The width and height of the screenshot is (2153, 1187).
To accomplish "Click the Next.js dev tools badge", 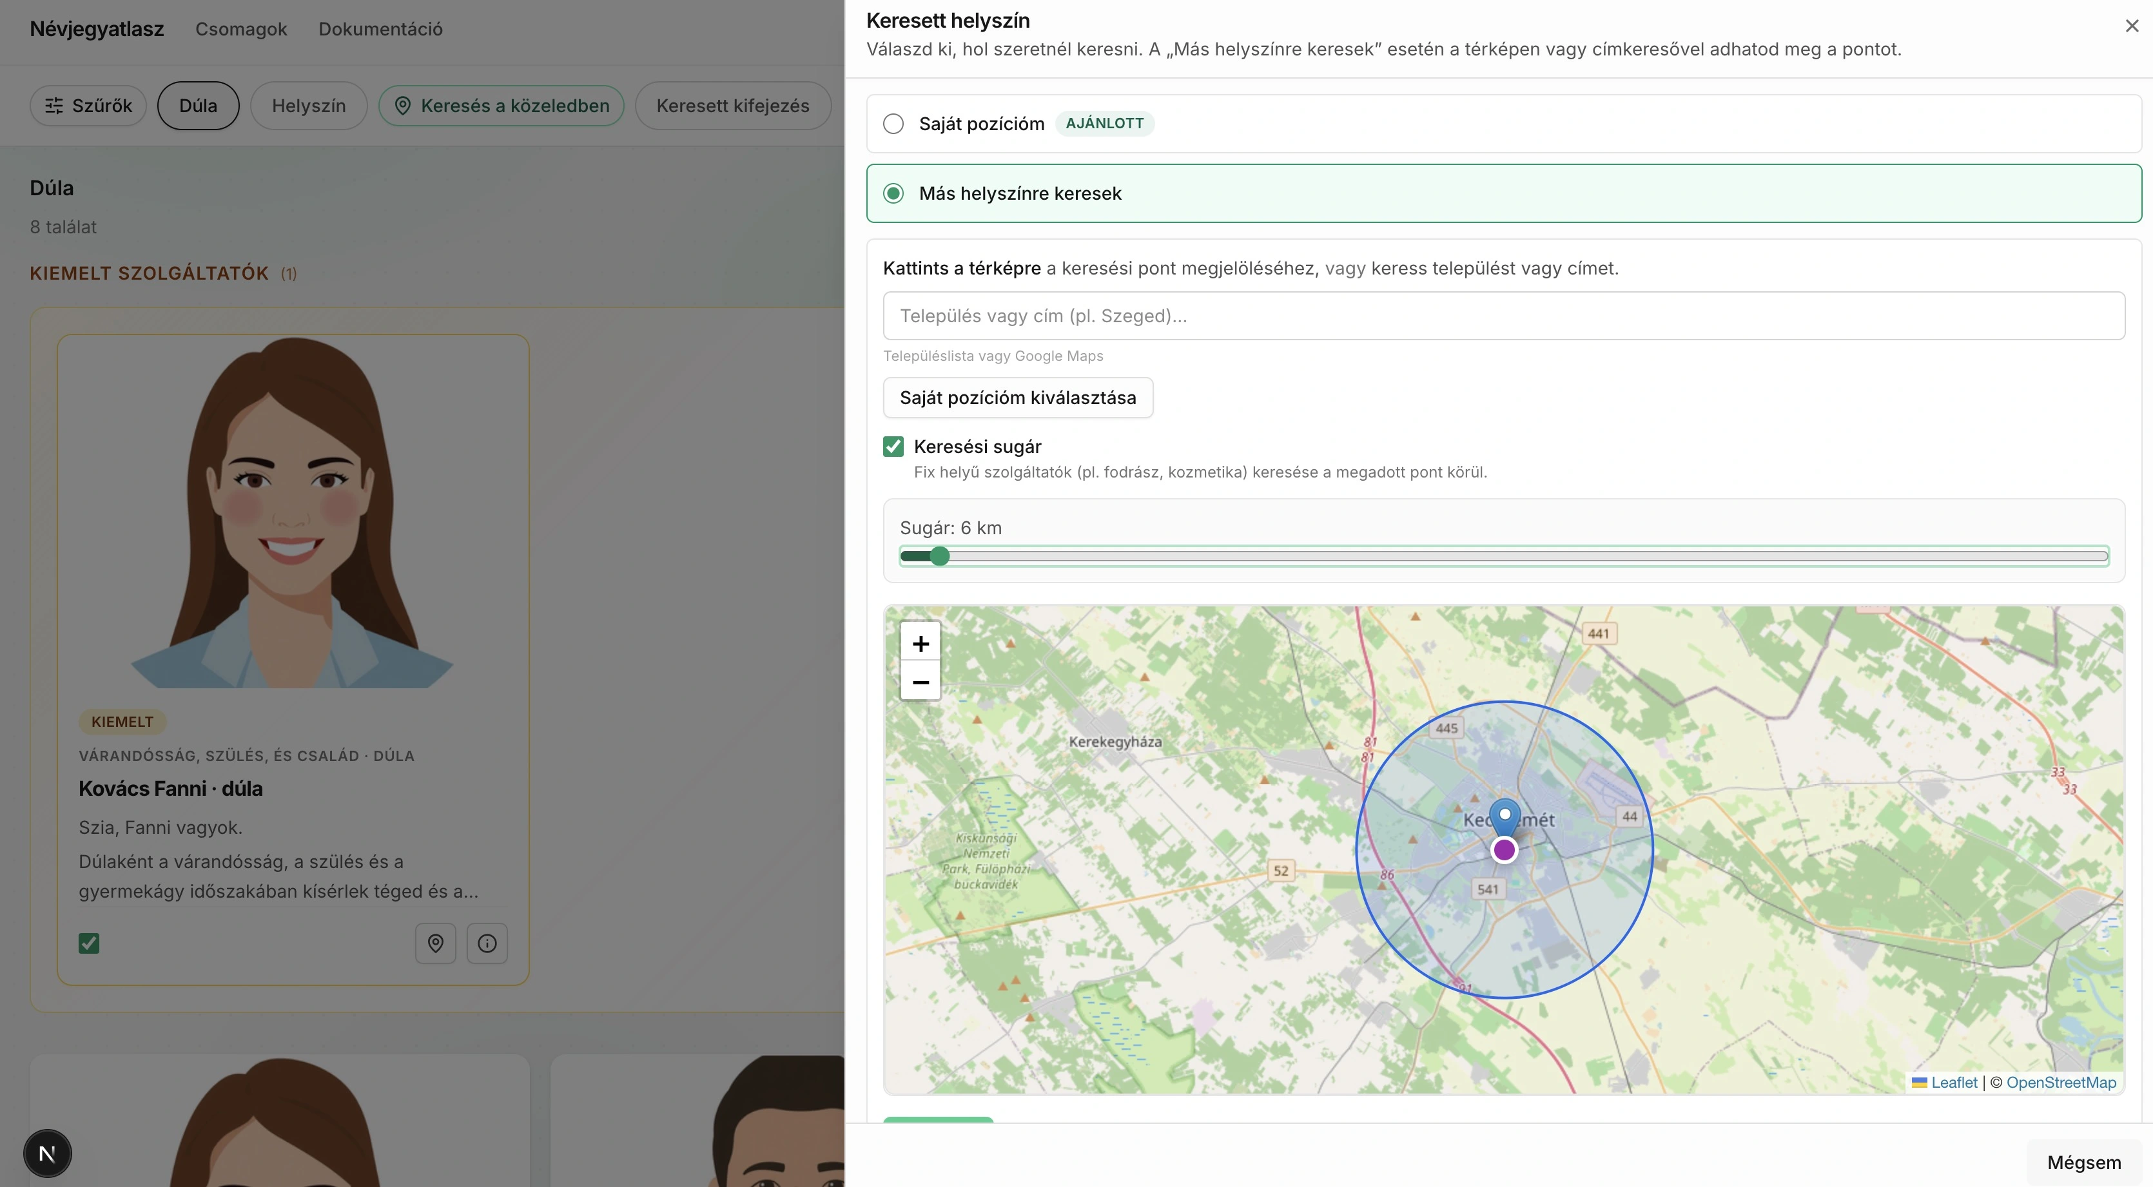I will pos(48,1153).
